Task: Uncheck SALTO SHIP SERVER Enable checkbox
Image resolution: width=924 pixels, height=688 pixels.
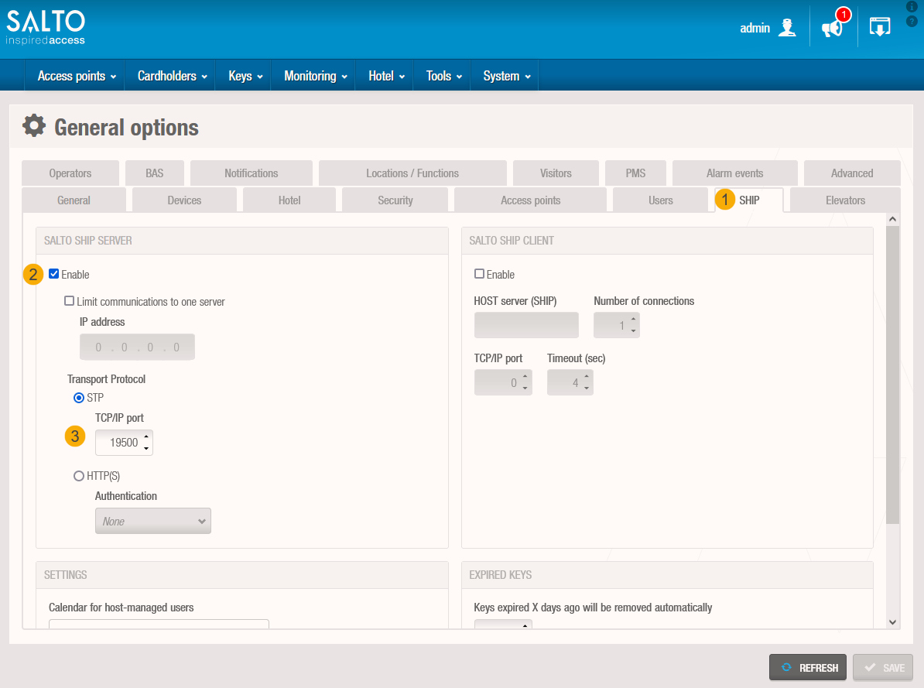Action: [x=54, y=274]
